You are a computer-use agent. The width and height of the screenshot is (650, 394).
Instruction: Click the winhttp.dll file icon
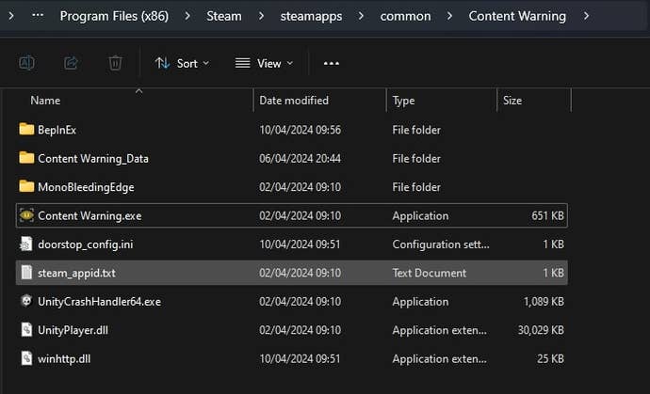pos(26,358)
